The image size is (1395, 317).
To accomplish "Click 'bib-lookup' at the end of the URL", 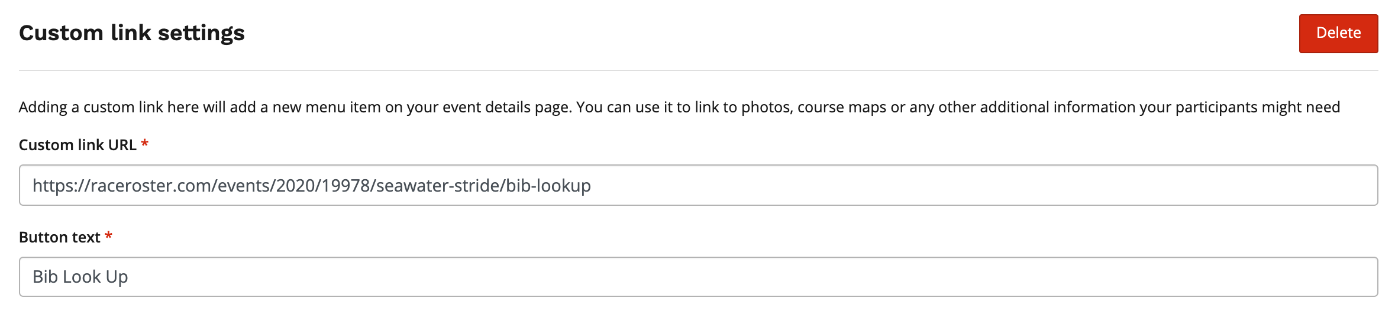I will (548, 186).
